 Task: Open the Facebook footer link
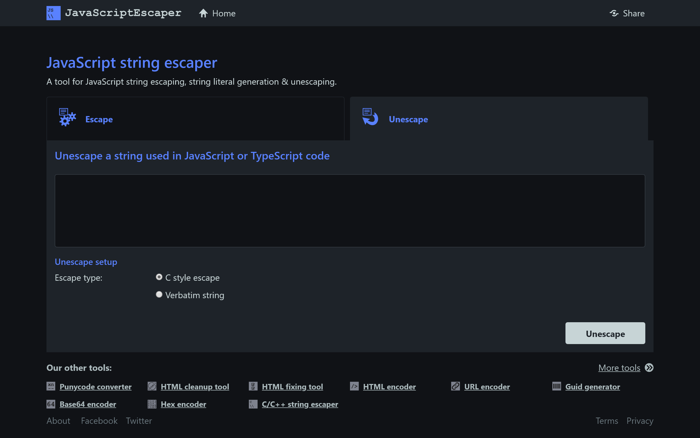point(99,421)
